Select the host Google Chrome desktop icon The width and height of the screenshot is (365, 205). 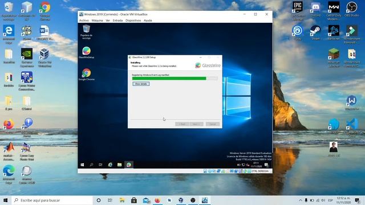point(45,11)
